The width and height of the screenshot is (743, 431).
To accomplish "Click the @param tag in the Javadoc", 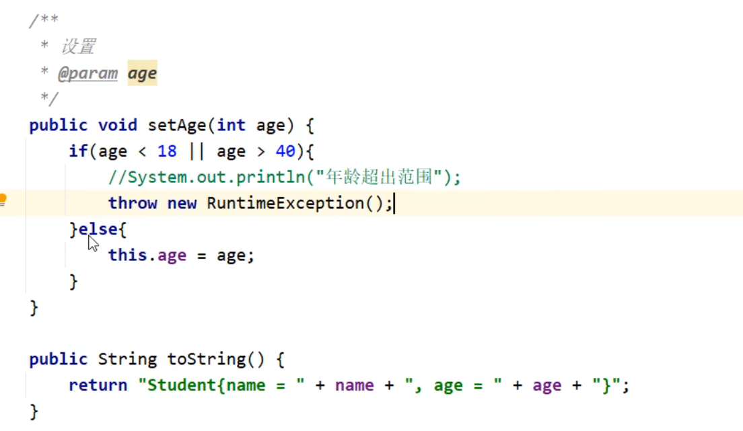I will [x=87, y=73].
